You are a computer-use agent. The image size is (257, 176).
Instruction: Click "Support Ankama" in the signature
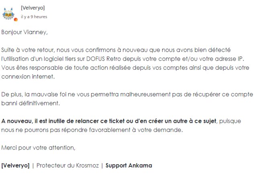pyautogui.click(x=128, y=166)
